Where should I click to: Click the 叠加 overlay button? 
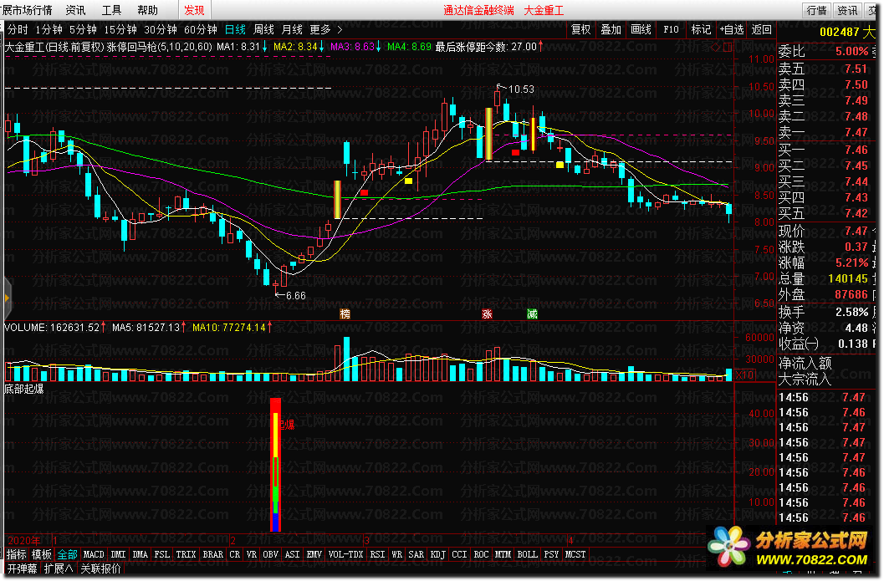pyautogui.click(x=611, y=29)
